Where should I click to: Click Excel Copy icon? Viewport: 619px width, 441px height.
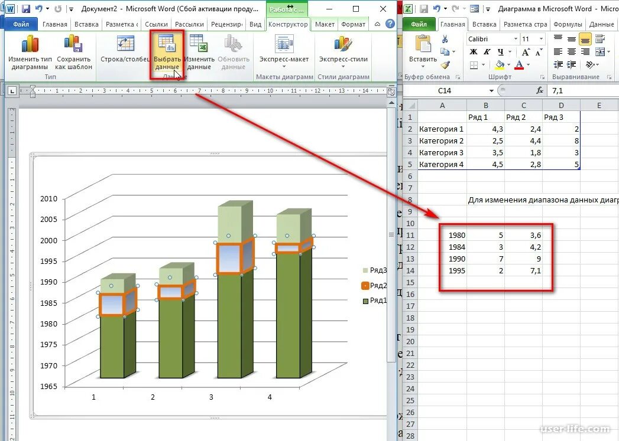click(445, 51)
